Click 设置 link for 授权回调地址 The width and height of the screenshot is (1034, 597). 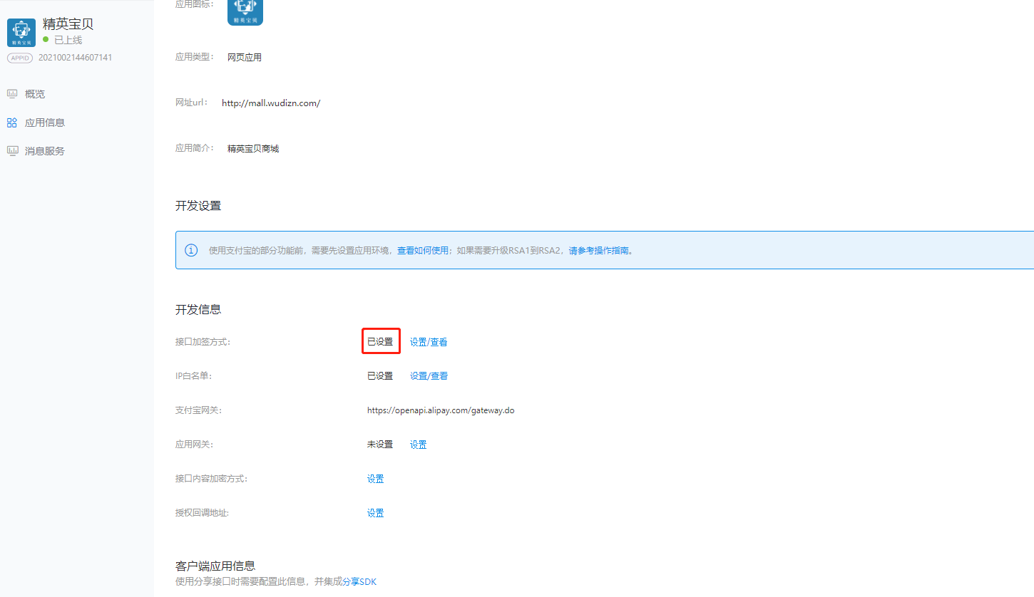click(x=376, y=513)
